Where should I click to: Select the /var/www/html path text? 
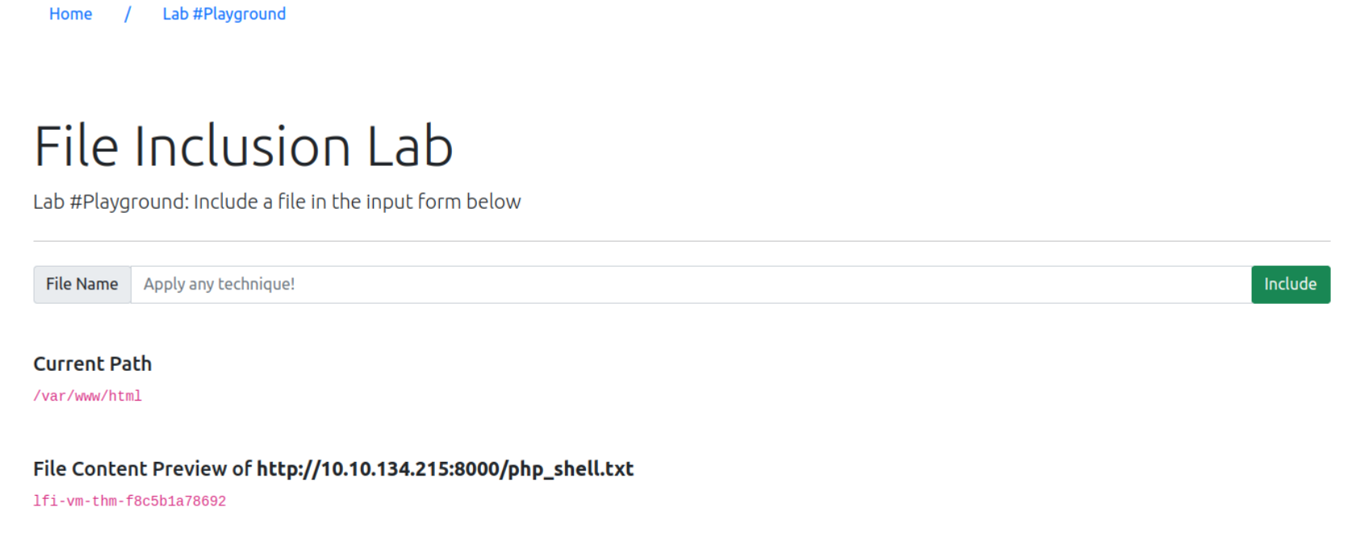tap(87, 396)
